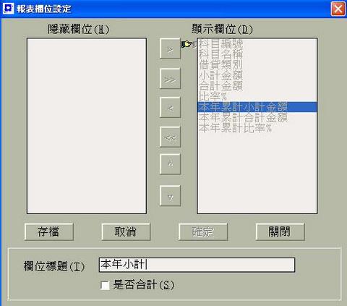
Task: Click the double right arrow move-all button
Action: tap(170, 79)
